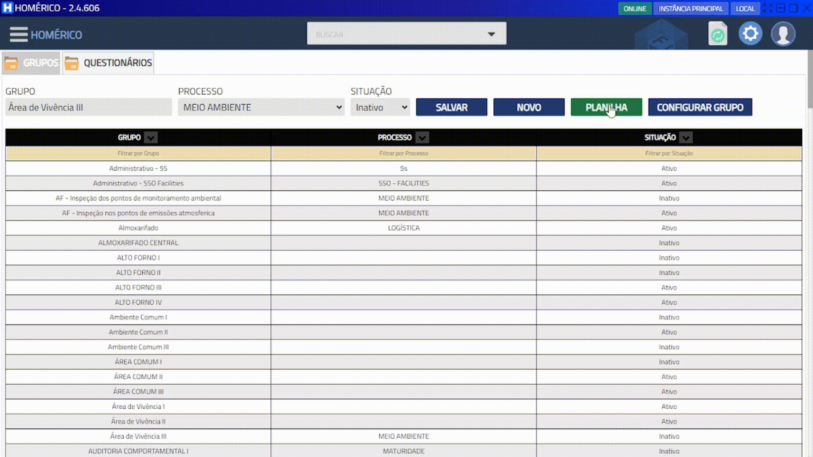813x457 pixels.
Task: Switch to the Questionários tab
Action: click(117, 63)
